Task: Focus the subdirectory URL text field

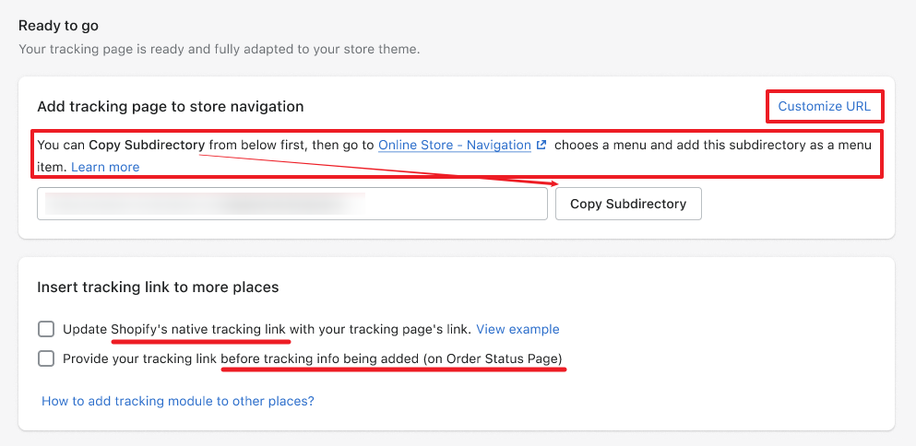Action: pos(292,204)
